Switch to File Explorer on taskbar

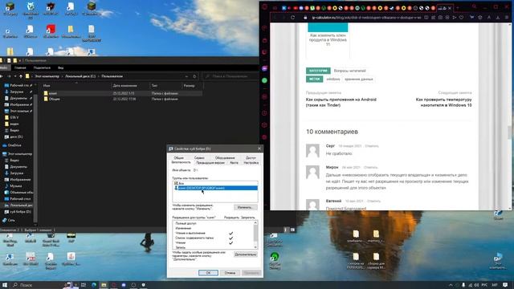pyautogui.click(x=104, y=285)
